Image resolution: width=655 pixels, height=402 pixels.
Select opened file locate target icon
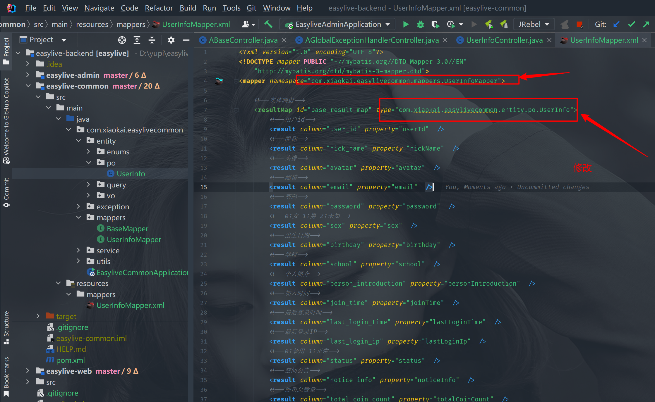[122, 40]
